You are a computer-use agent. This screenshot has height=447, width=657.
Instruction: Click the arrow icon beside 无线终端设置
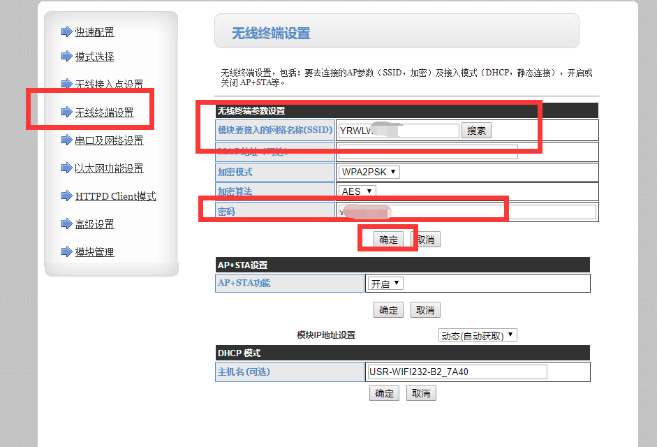pos(66,112)
